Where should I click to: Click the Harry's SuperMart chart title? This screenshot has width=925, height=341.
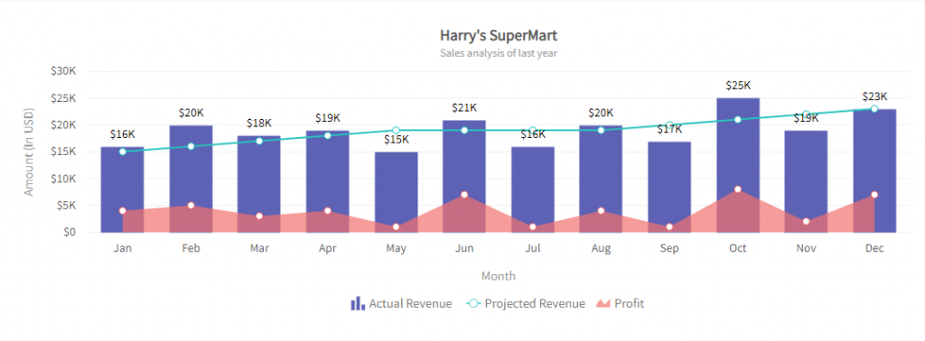(499, 35)
